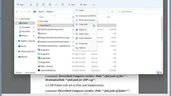This screenshot has width=171, height=96.
Task: Click the Paste clipboard icon
Action: tap(44, 5)
